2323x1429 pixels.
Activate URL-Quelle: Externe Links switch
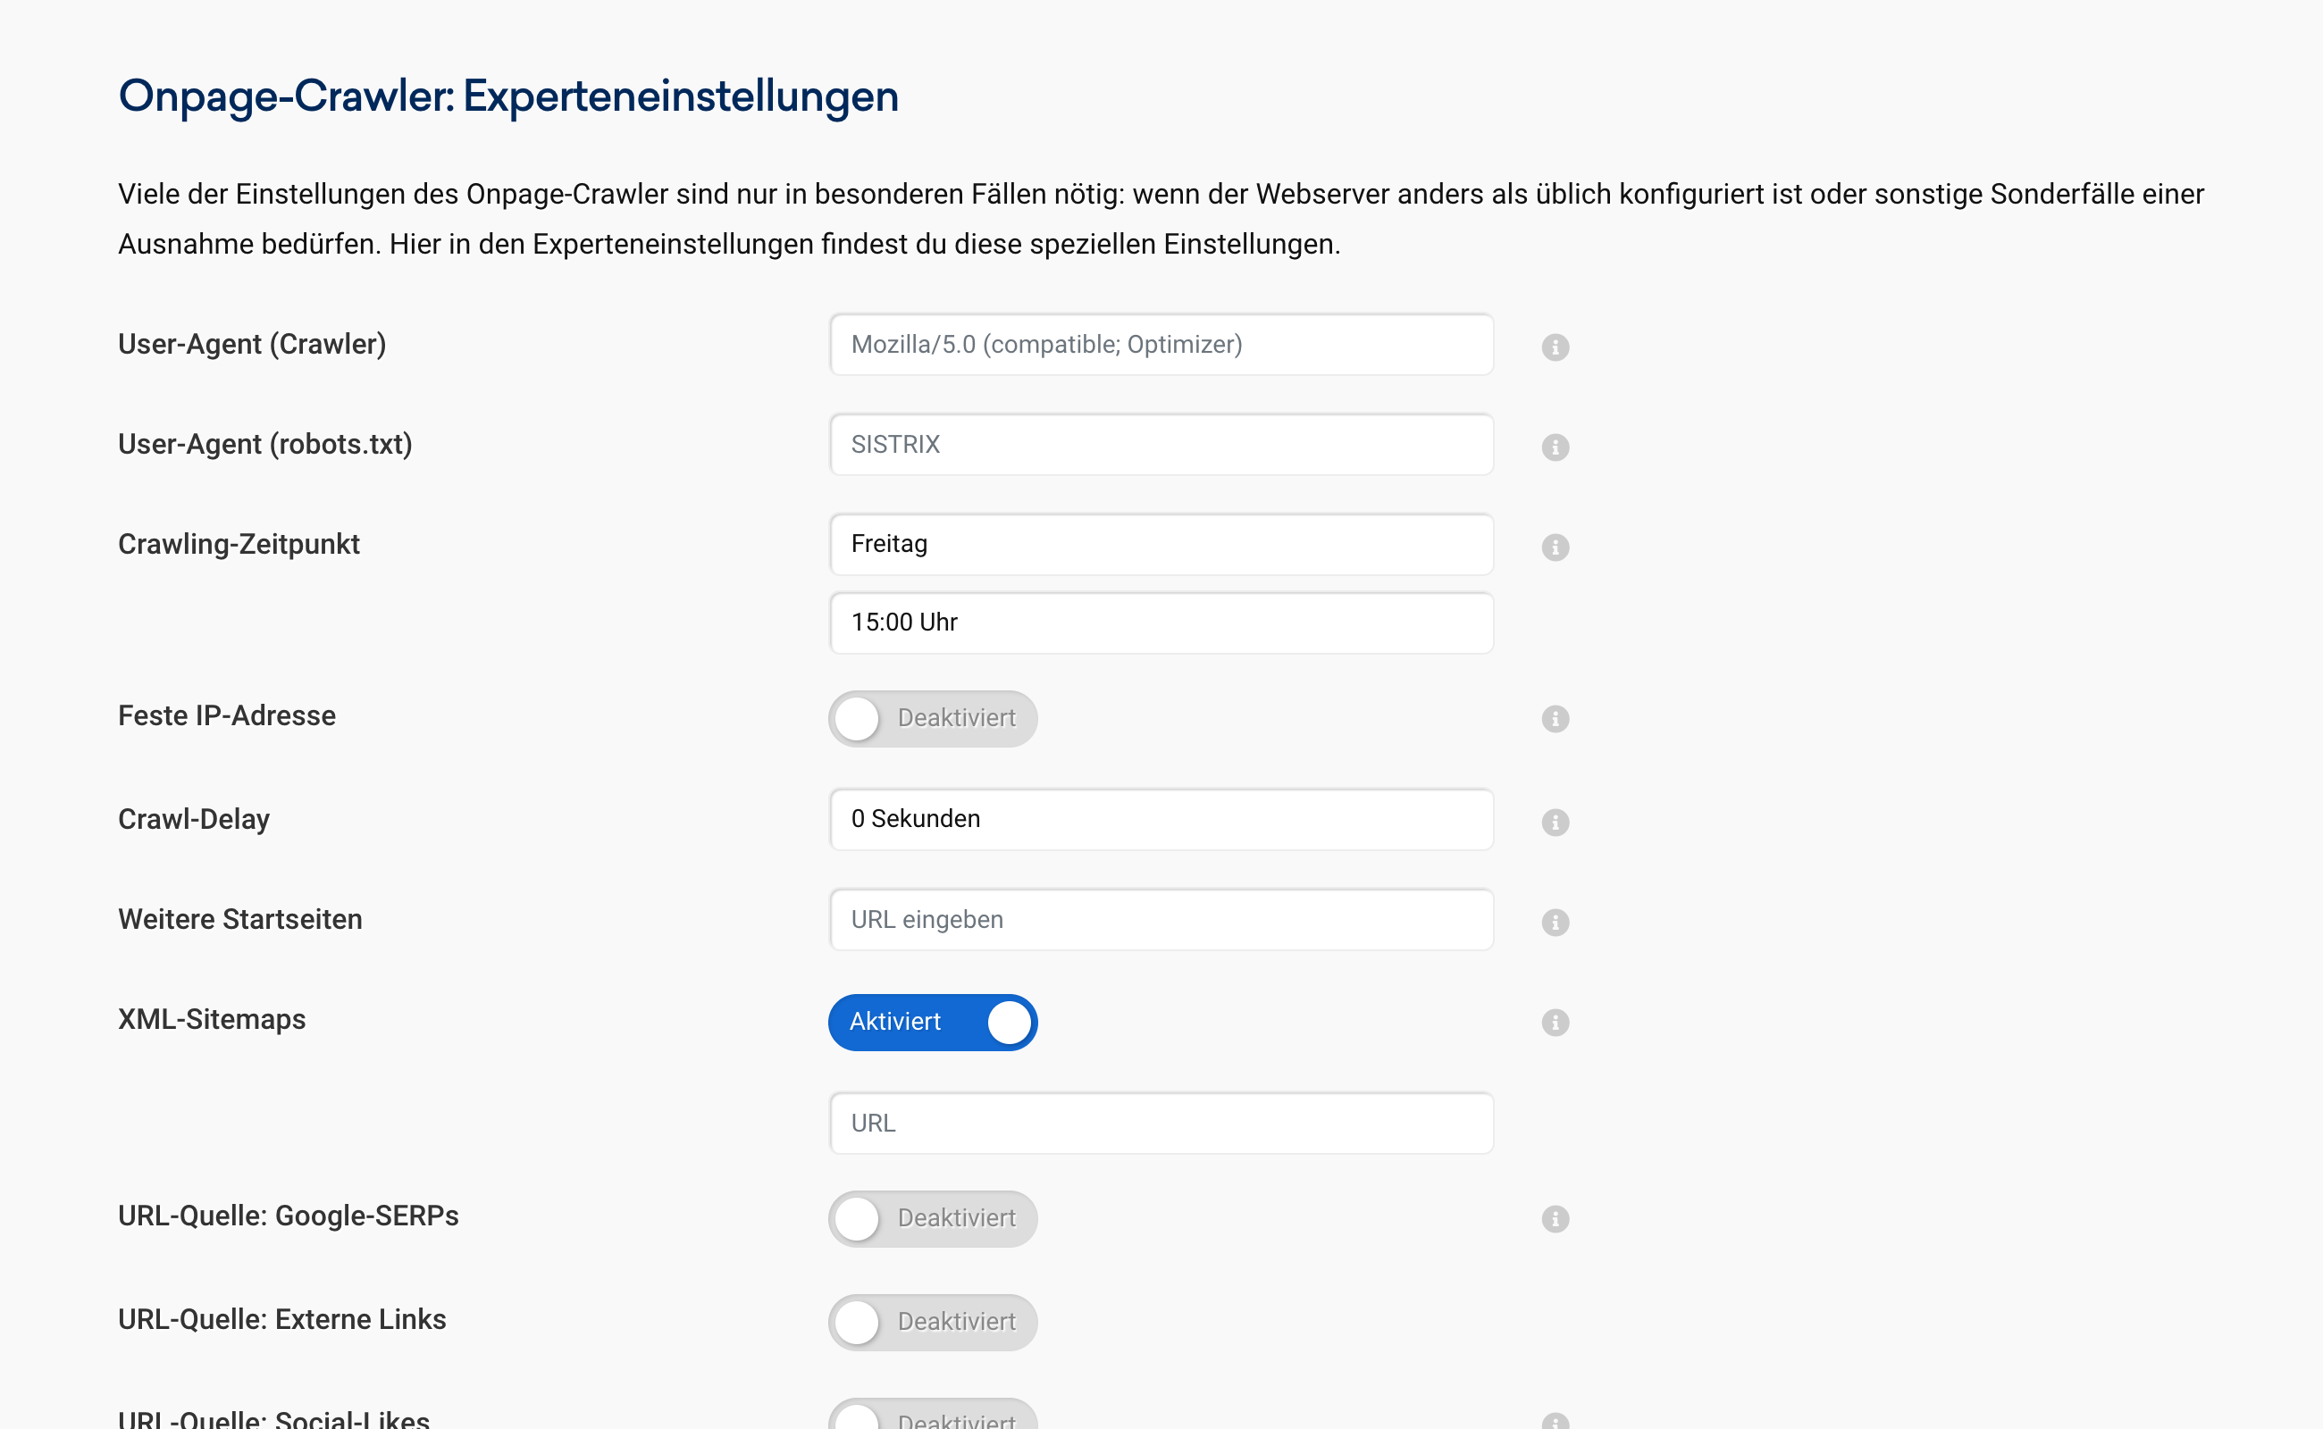932,1322
